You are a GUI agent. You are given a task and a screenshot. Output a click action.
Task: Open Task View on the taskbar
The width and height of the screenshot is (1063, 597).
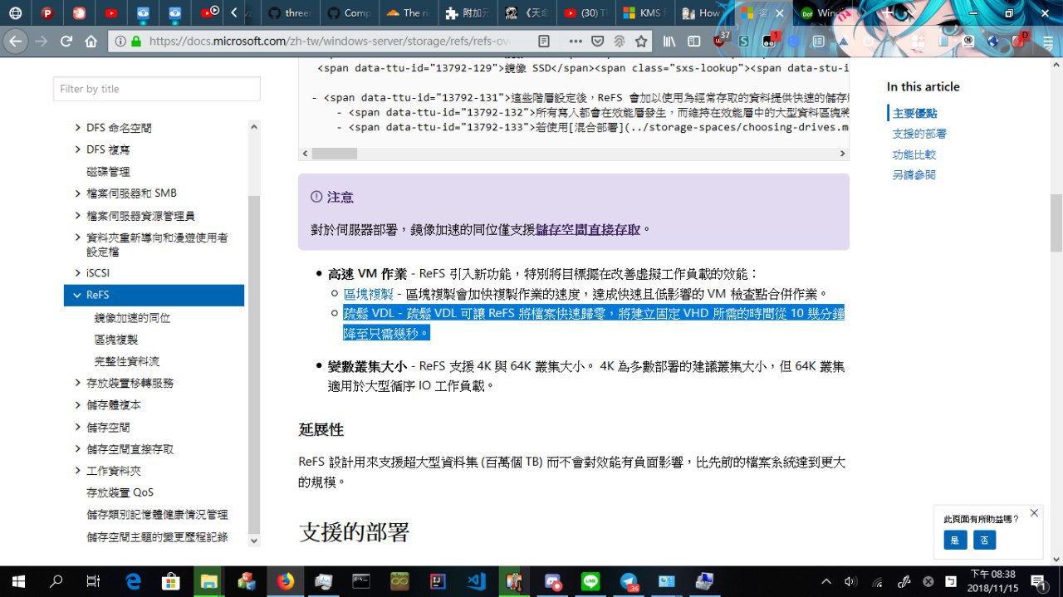pyautogui.click(x=94, y=581)
